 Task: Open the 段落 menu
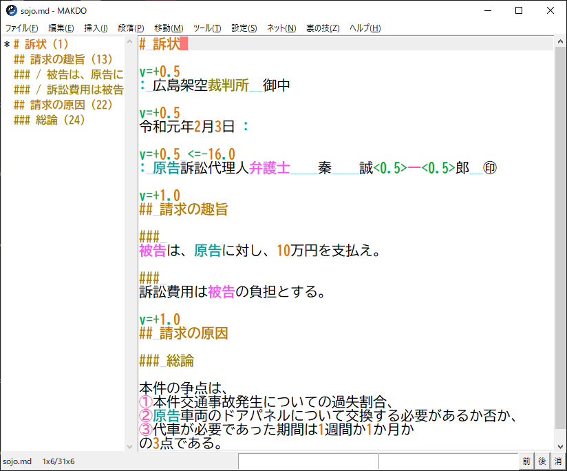click(131, 28)
